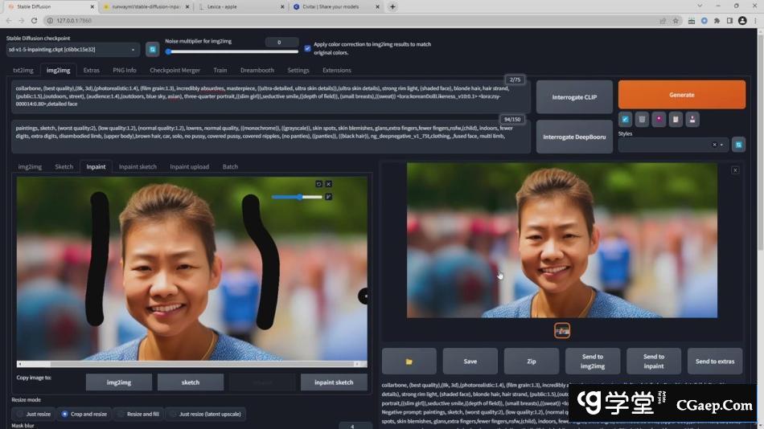Open the output folder icon button
This screenshot has height=429, width=764.
(409, 362)
